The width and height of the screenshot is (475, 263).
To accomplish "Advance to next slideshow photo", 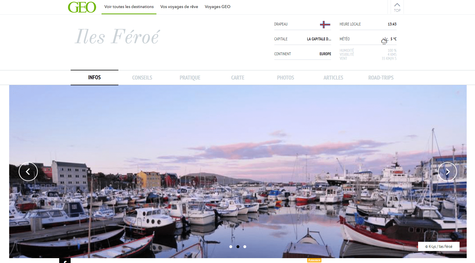I will [447, 172].
